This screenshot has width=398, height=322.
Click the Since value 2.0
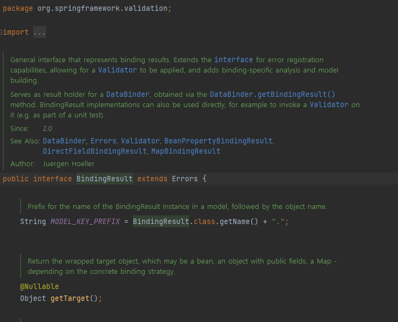tap(48, 129)
